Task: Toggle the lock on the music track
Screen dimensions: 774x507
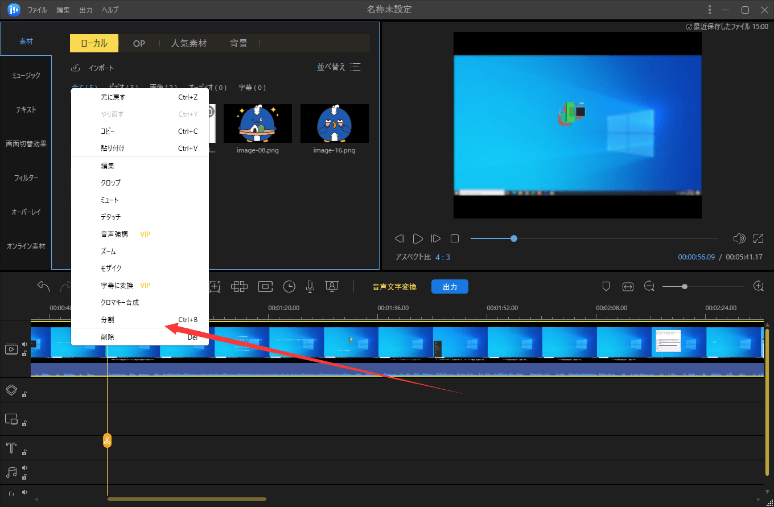Action: click(x=24, y=477)
